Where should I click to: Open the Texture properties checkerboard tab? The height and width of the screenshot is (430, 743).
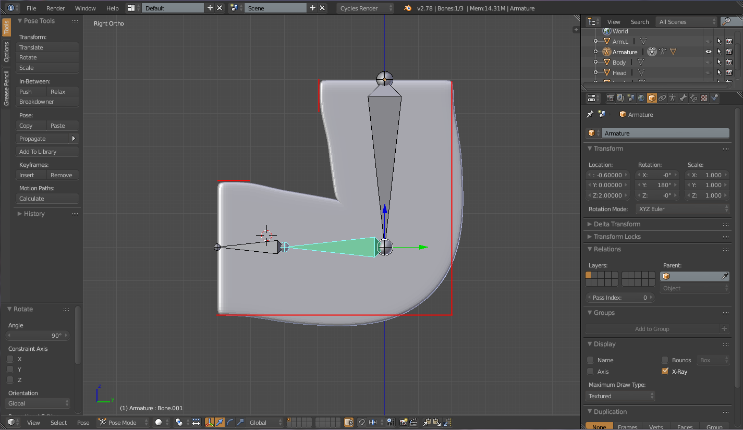pos(704,98)
